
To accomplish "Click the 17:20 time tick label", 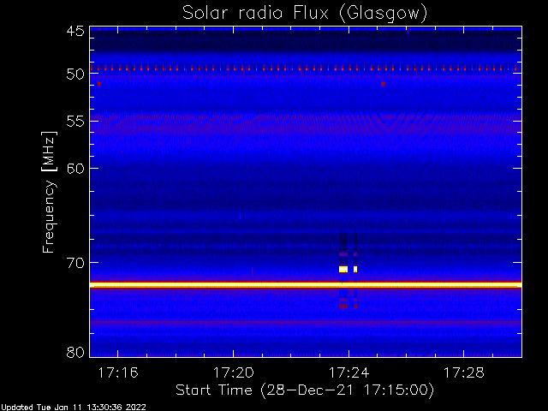I will tap(234, 372).
